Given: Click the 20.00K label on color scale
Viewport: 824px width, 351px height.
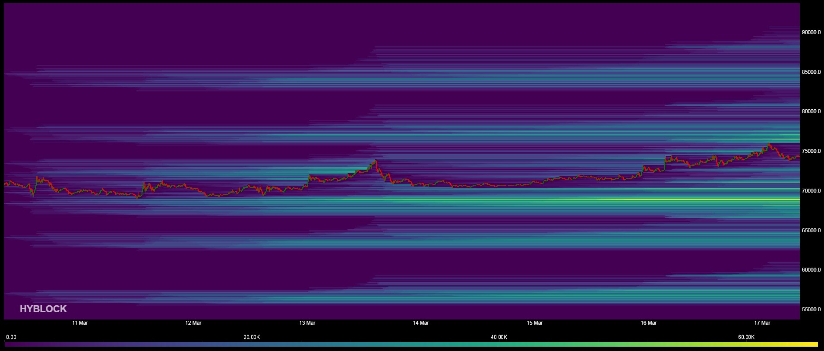Looking at the screenshot, I should pos(252,337).
